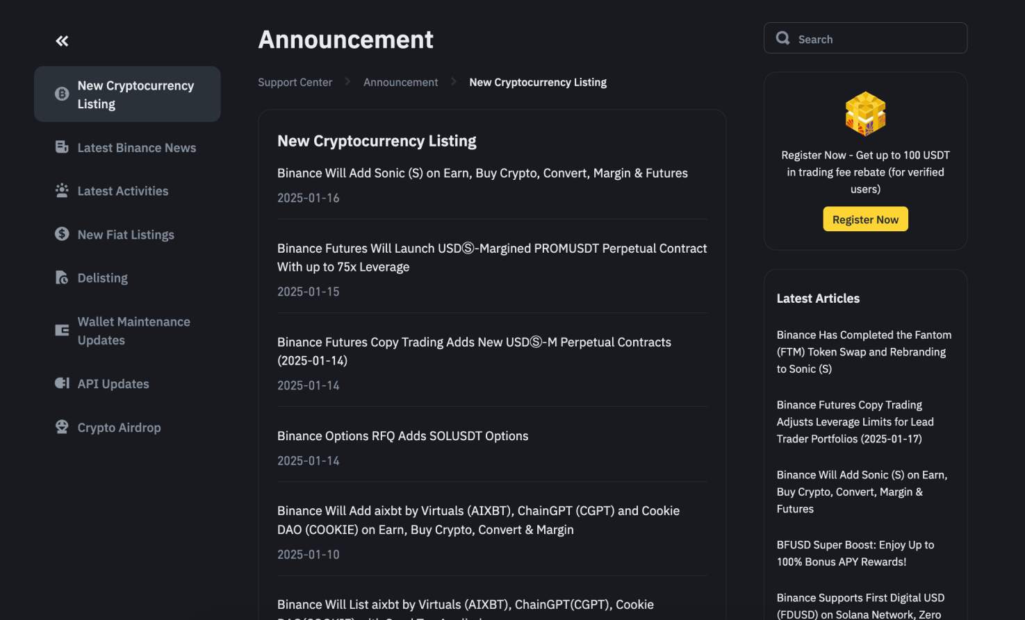Open Support Center breadcrumb link
This screenshot has height=620, width=1025.
[295, 82]
